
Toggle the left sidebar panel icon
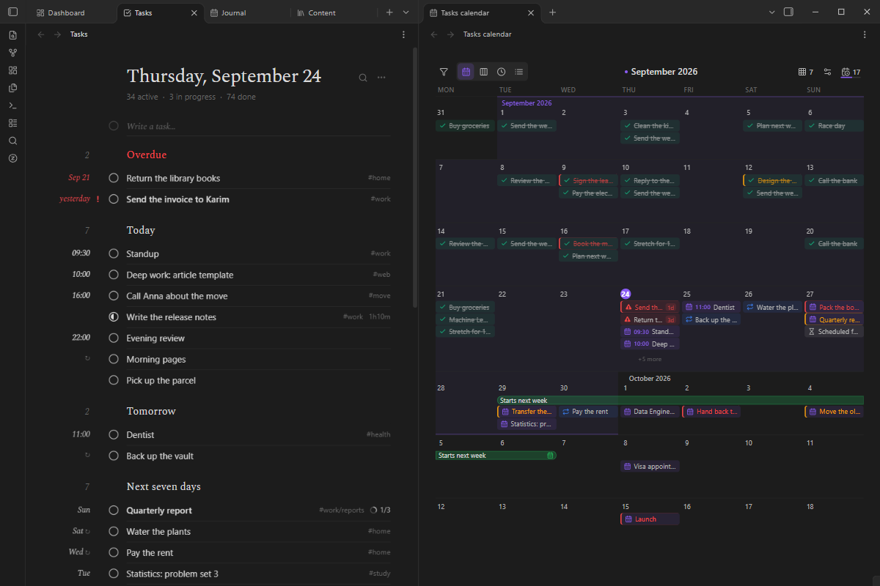(12, 12)
